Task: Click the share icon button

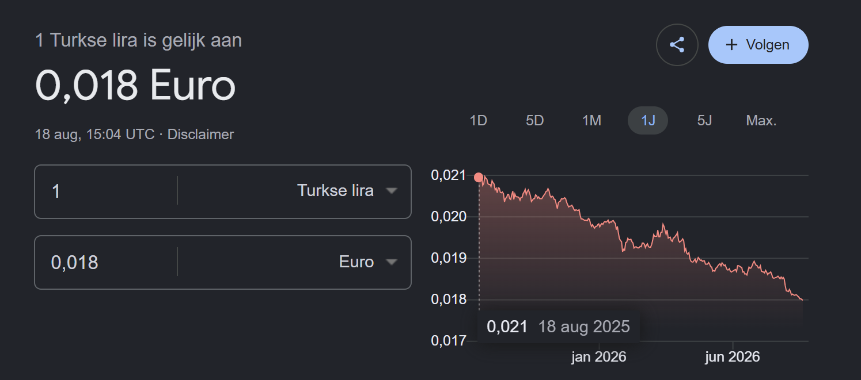Action: [677, 45]
